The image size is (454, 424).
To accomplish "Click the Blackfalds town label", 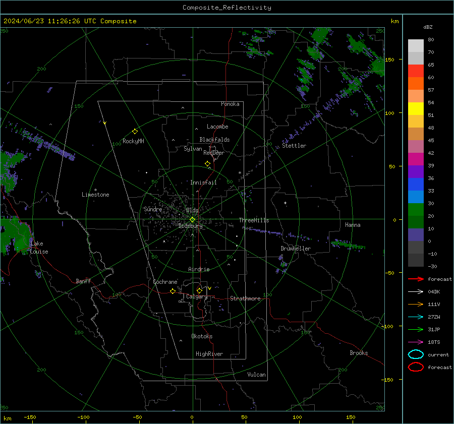I will (x=214, y=140).
